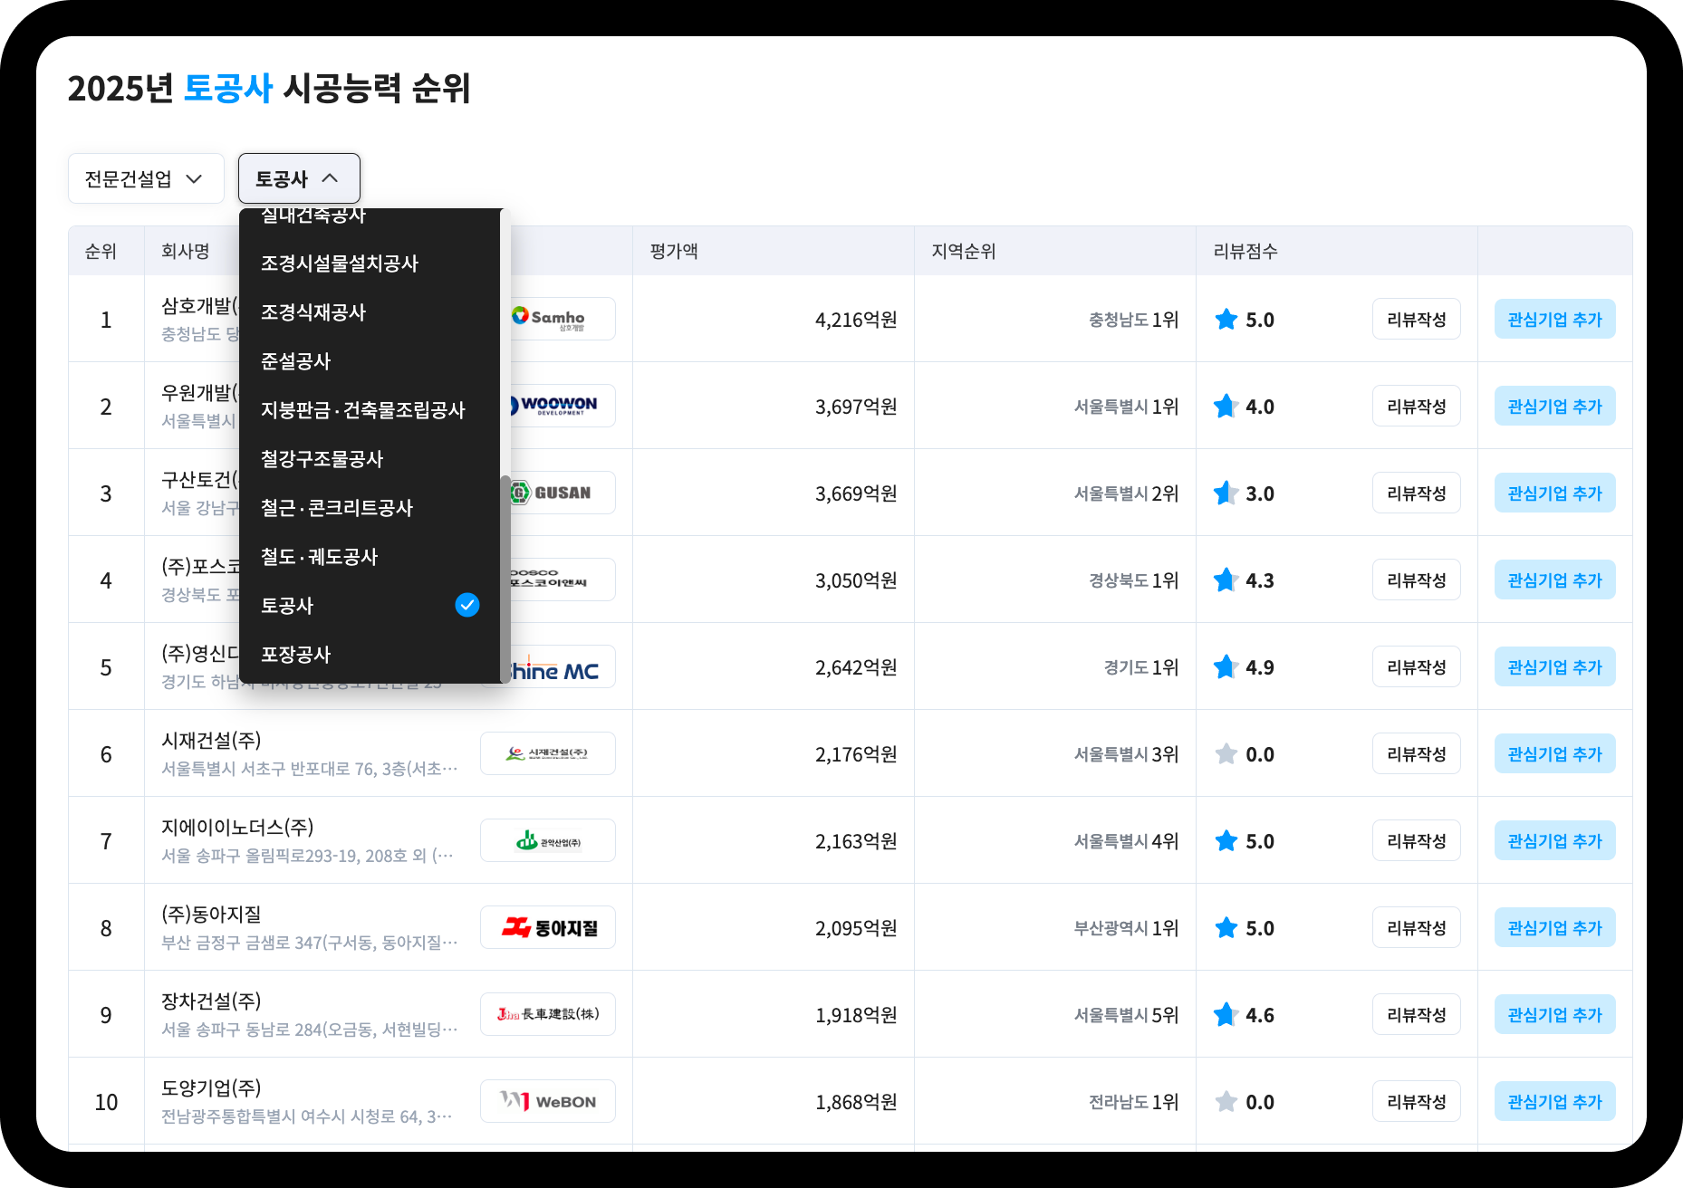This screenshot has width=1683, height=1188.
Task: Click 리뷰작성 in the rank 5 row
Action: pos(1417,666)
